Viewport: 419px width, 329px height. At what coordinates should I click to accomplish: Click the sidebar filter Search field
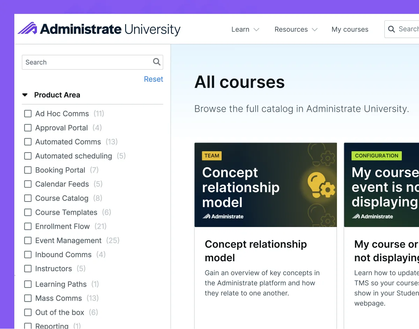pos(93,62)
